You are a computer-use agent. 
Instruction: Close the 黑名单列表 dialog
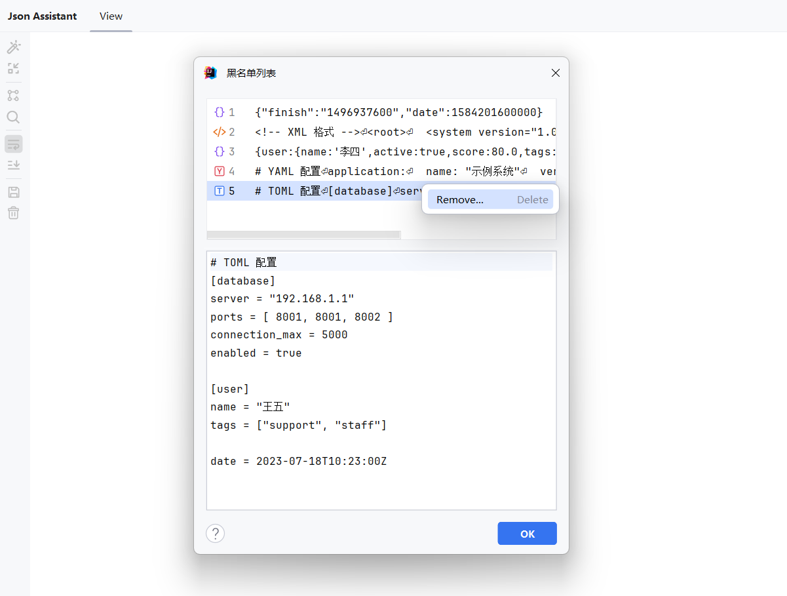point(555,73)
